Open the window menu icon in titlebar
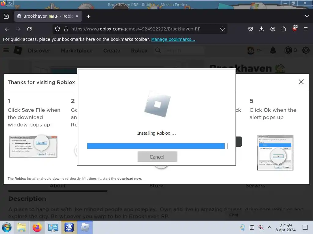The image size is (313, 234). coord(3,3)
